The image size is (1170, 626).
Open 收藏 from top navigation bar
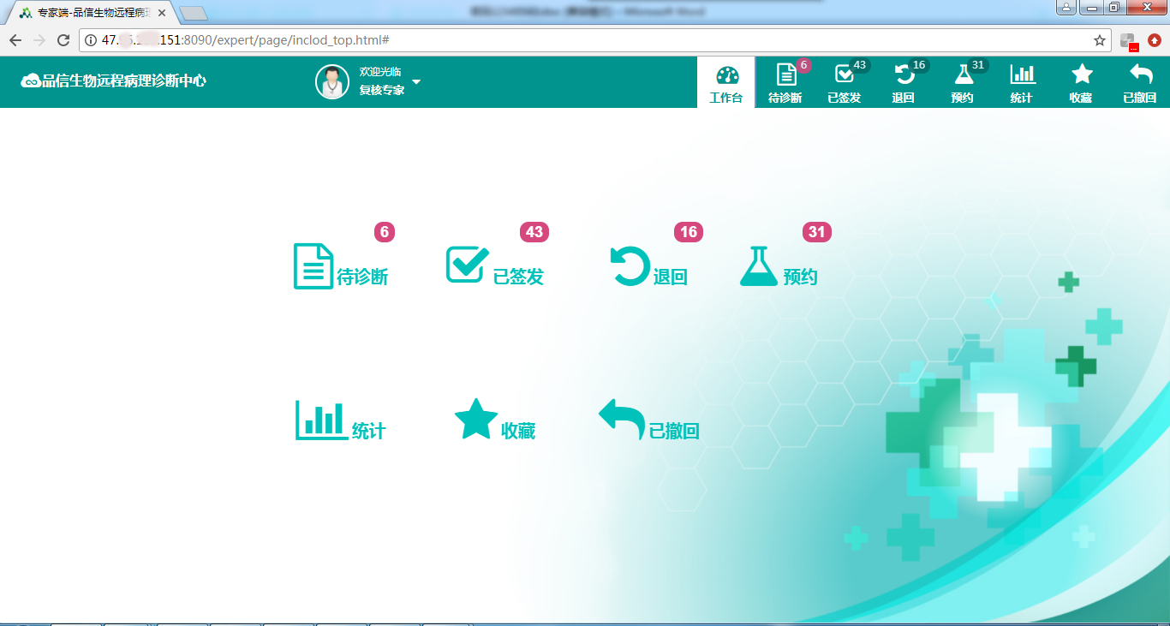click(x=1081, y=83)
